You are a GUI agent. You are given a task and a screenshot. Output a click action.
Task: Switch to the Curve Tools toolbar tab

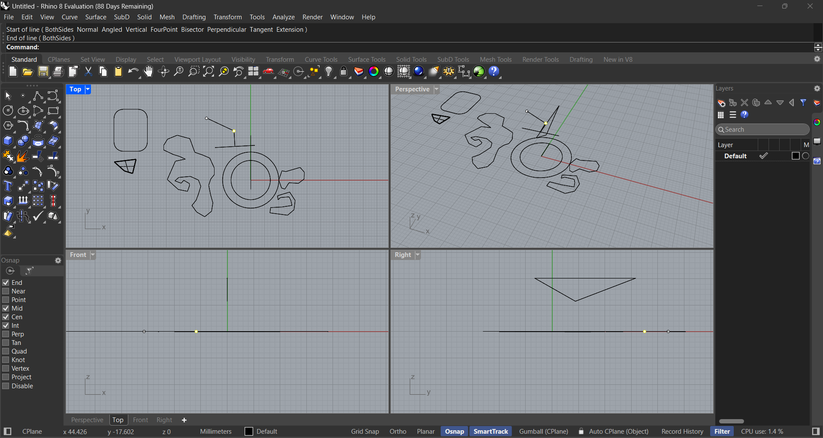[x=321, y=60]
